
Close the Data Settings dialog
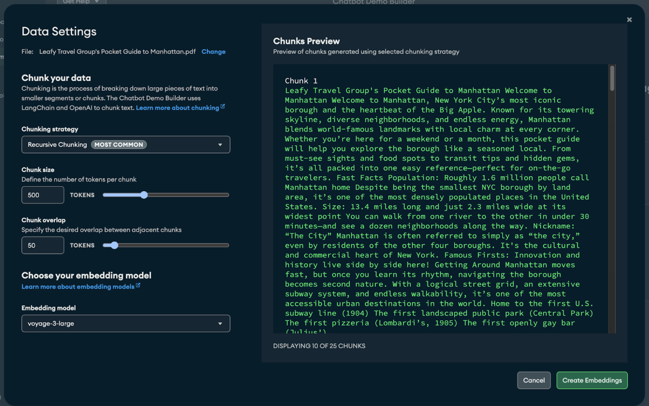pyautogui.click(x=629, y=19)
